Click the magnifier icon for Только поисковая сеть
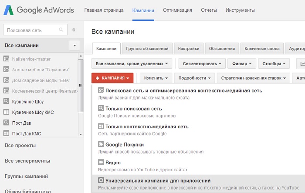 pos(101,108)
